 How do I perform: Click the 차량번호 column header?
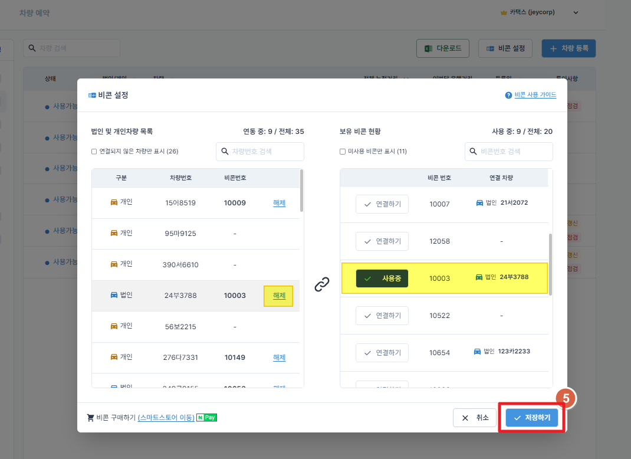(180, 178)
